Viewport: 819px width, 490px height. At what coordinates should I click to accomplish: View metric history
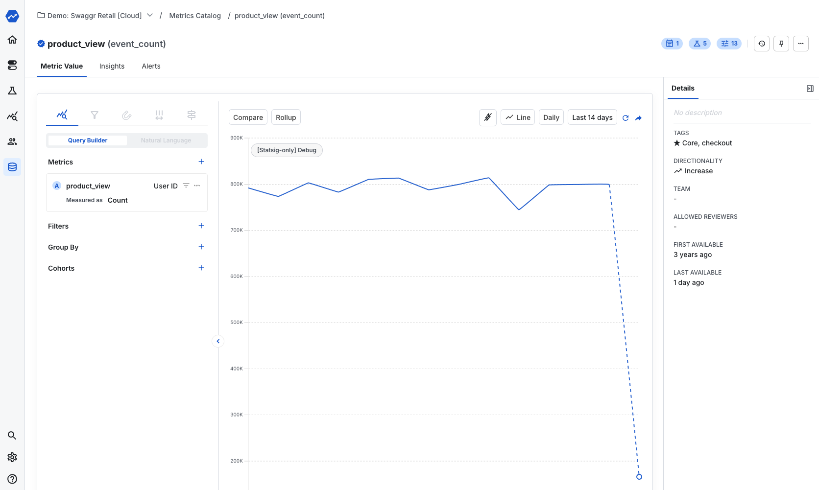(762, 44)
